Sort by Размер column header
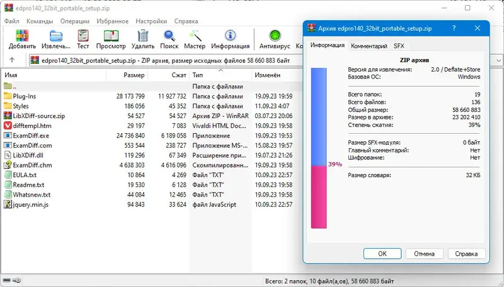Screen dimensions: 504x287 click(x=127, y=75)
